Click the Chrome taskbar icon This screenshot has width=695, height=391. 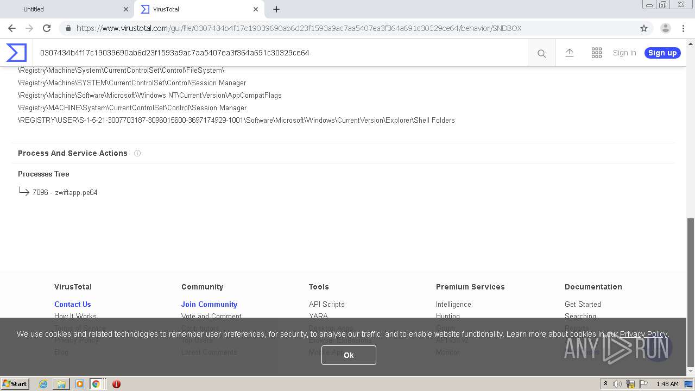(x=96, y=384)
